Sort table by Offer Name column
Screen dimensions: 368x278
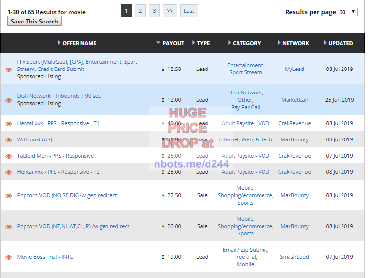pos(77,43)
